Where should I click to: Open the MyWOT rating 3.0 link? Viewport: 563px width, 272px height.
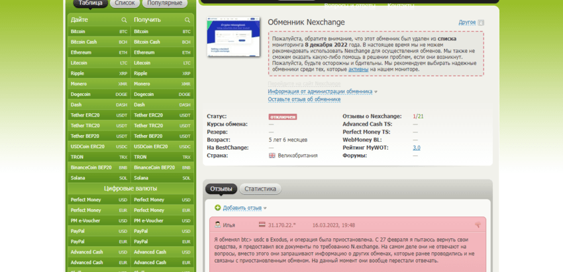416,148
